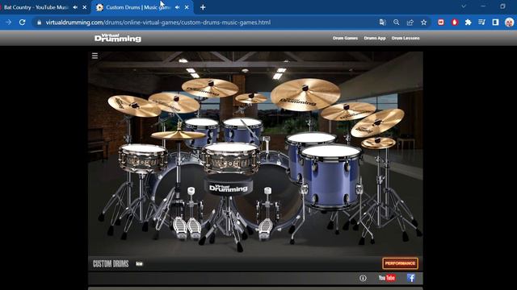Image resolution: width=517 pixels, height=290 pixels.
Task: Click the Virtual Drumming site logo
Action: point(118,38)
